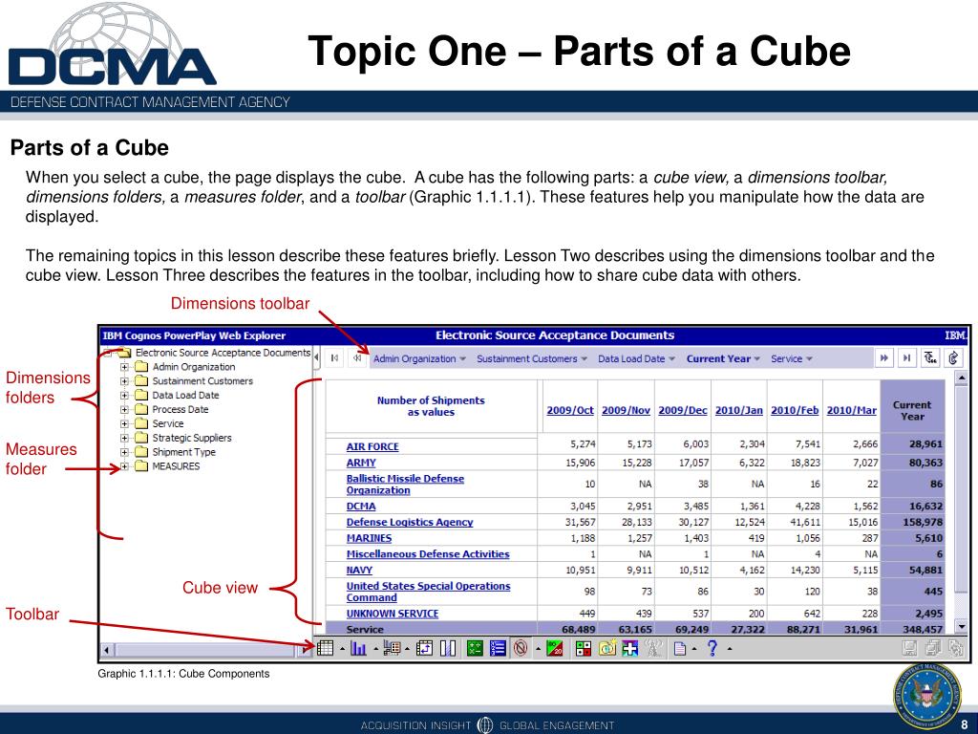Click the last-page arrow icon
The image size is (978, 734).
907,358
